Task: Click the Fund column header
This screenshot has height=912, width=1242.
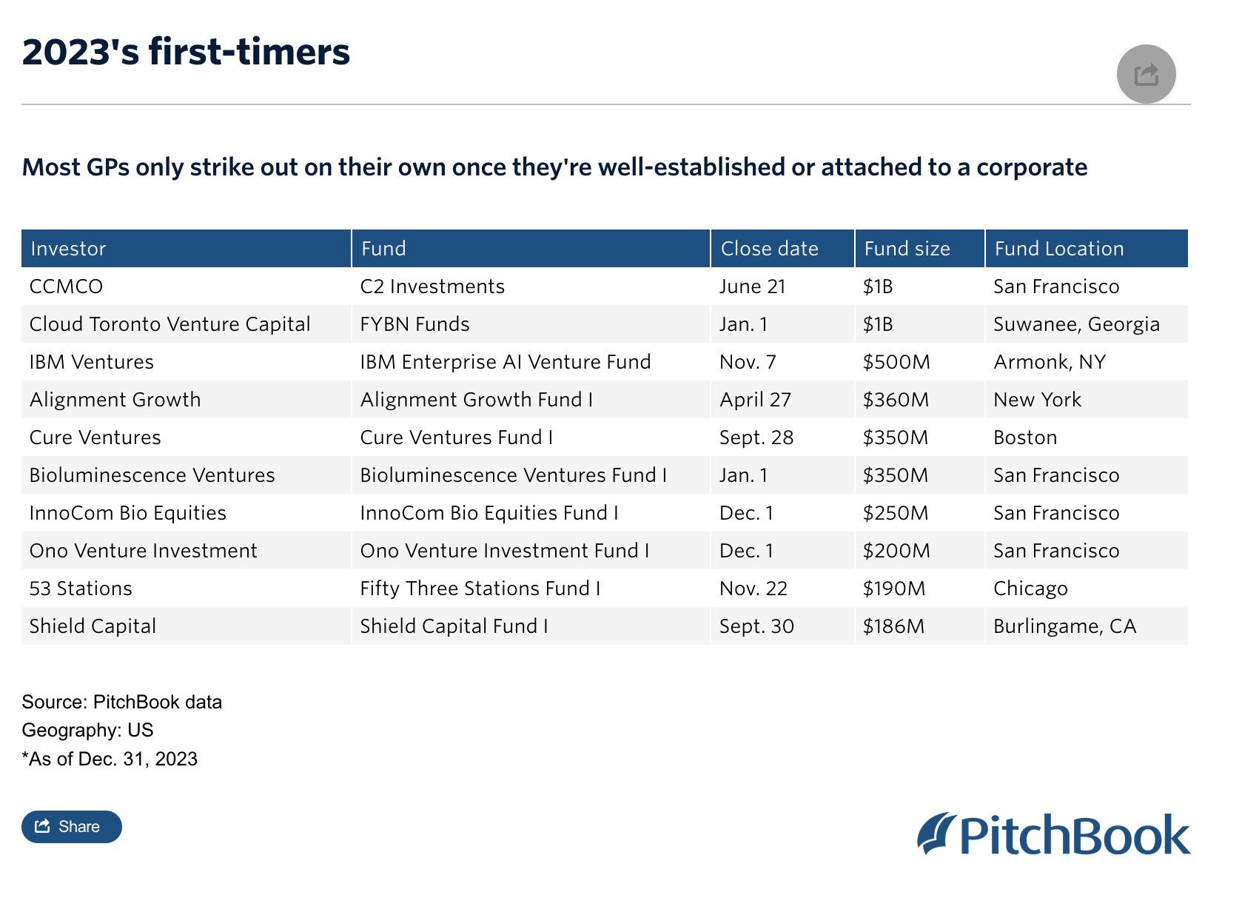Action: pos(383,249)
